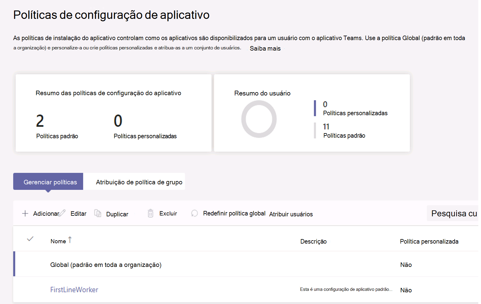Click the pencil icon for Editar
This screenshot has height=304, width=481.
pos(62,213)
